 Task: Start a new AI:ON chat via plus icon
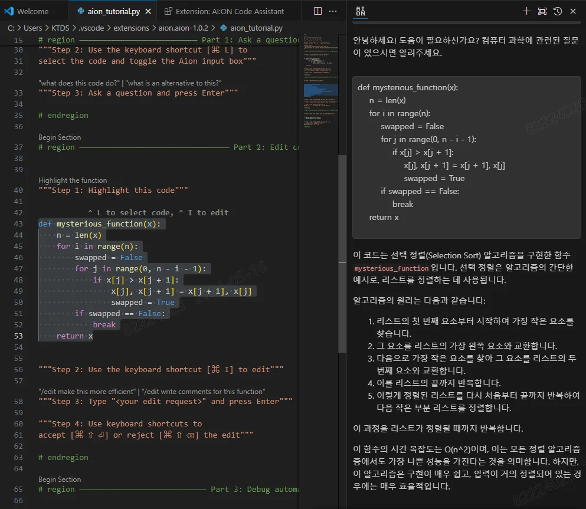pos(526,11)
